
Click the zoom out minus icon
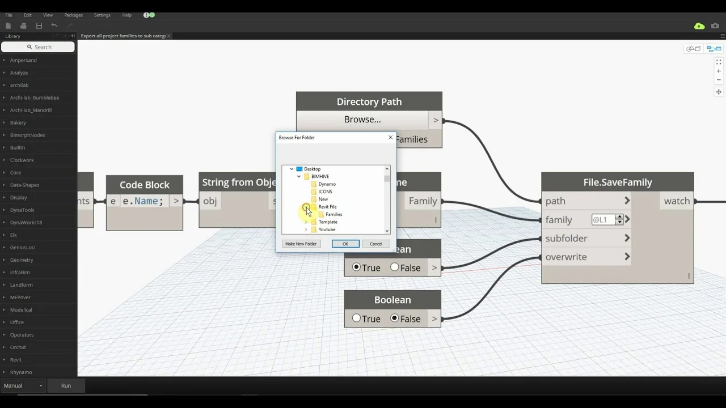(719, 80)
